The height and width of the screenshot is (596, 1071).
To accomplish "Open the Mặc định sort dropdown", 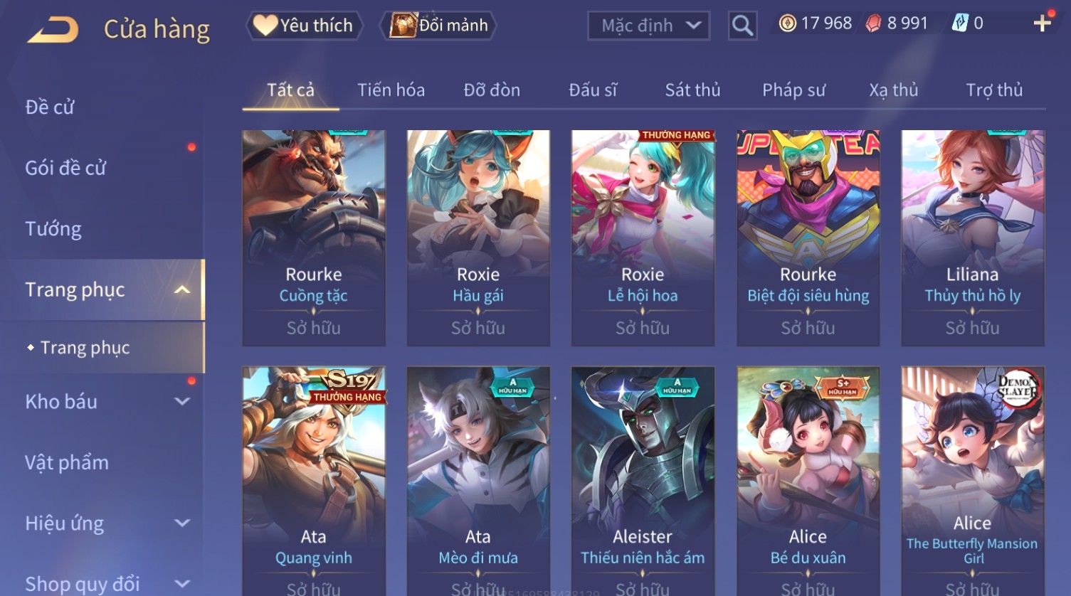I will (x=648, y=26).
